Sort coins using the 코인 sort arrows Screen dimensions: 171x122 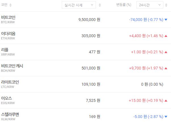click(10, 5)
